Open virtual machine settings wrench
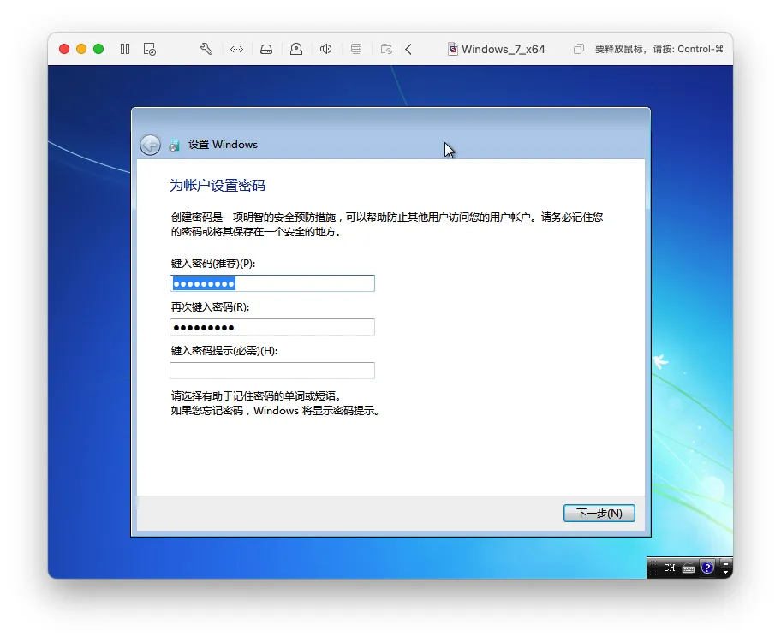This screenshot has width=781, height=642. (x=206, y=49)
